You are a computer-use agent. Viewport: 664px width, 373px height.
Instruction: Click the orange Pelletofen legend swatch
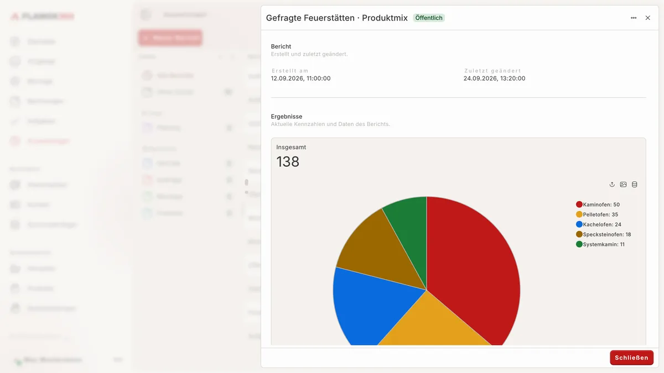(x=579, y=214)
